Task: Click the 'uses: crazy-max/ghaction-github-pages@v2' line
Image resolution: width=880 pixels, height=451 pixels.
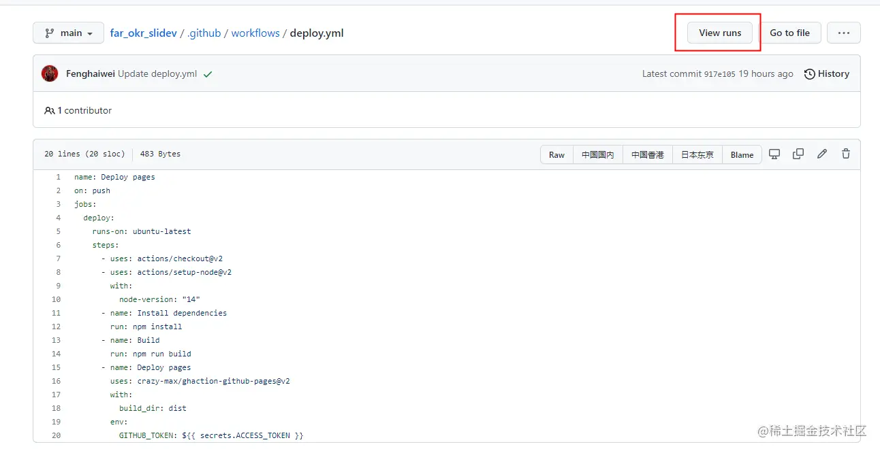Action: pos(200,381)
